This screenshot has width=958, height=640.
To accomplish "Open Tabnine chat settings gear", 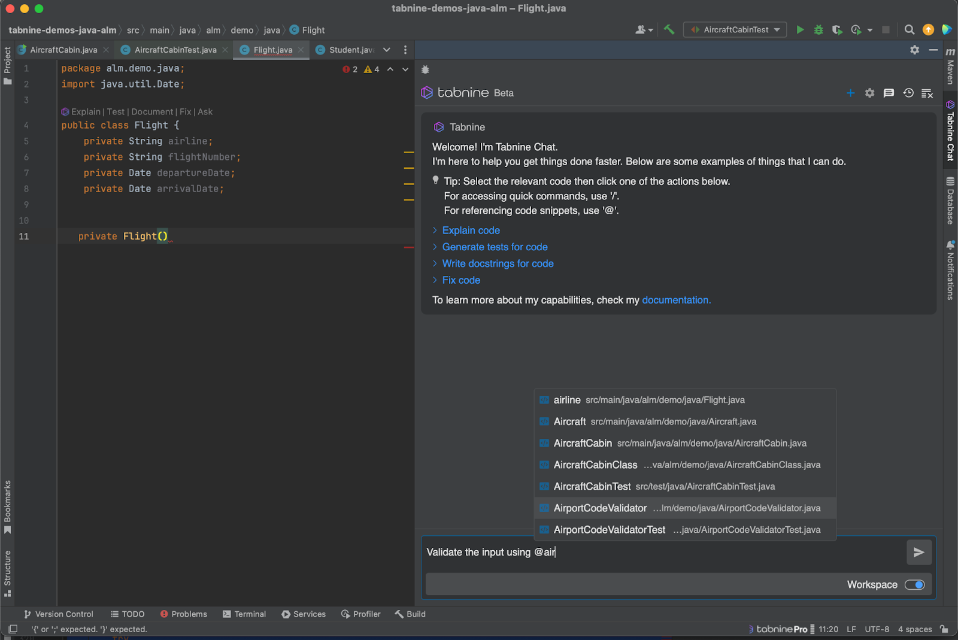I will coord(869,93).
